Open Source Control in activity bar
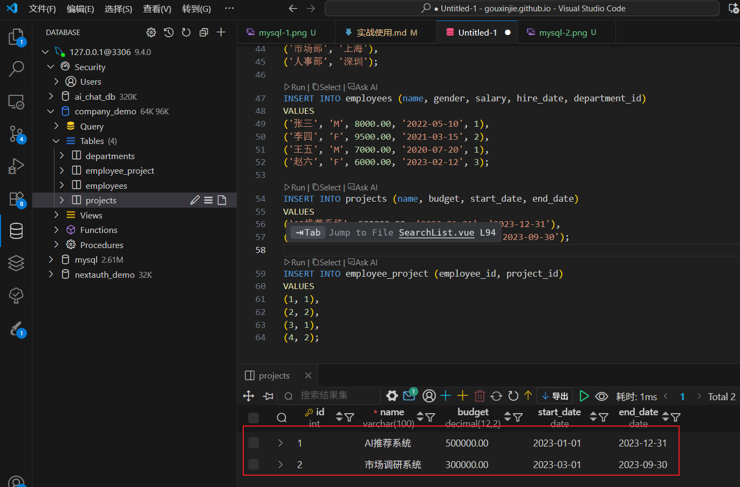This screenshot has width=740, height=487. click(16, 134)
